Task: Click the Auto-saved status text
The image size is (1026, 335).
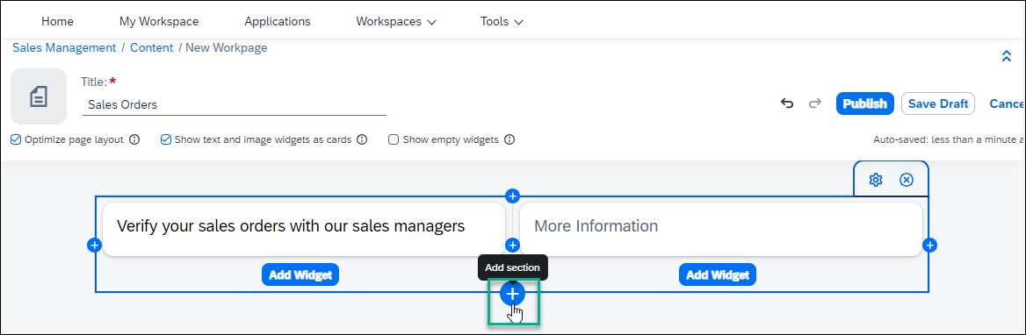Action: tap(949, 139)
